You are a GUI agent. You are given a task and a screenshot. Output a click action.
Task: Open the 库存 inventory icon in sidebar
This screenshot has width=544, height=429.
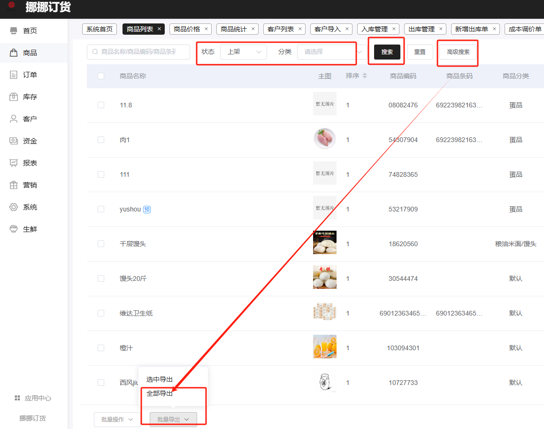[14, 97]
